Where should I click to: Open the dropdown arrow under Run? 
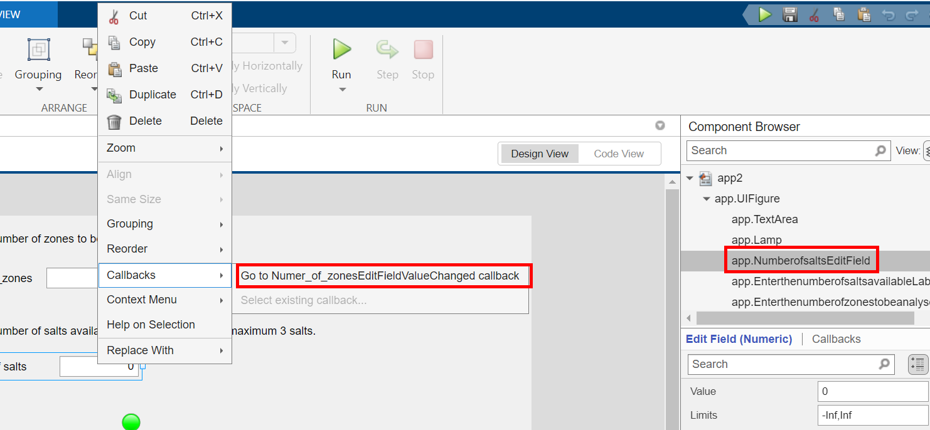coord(341,90)
